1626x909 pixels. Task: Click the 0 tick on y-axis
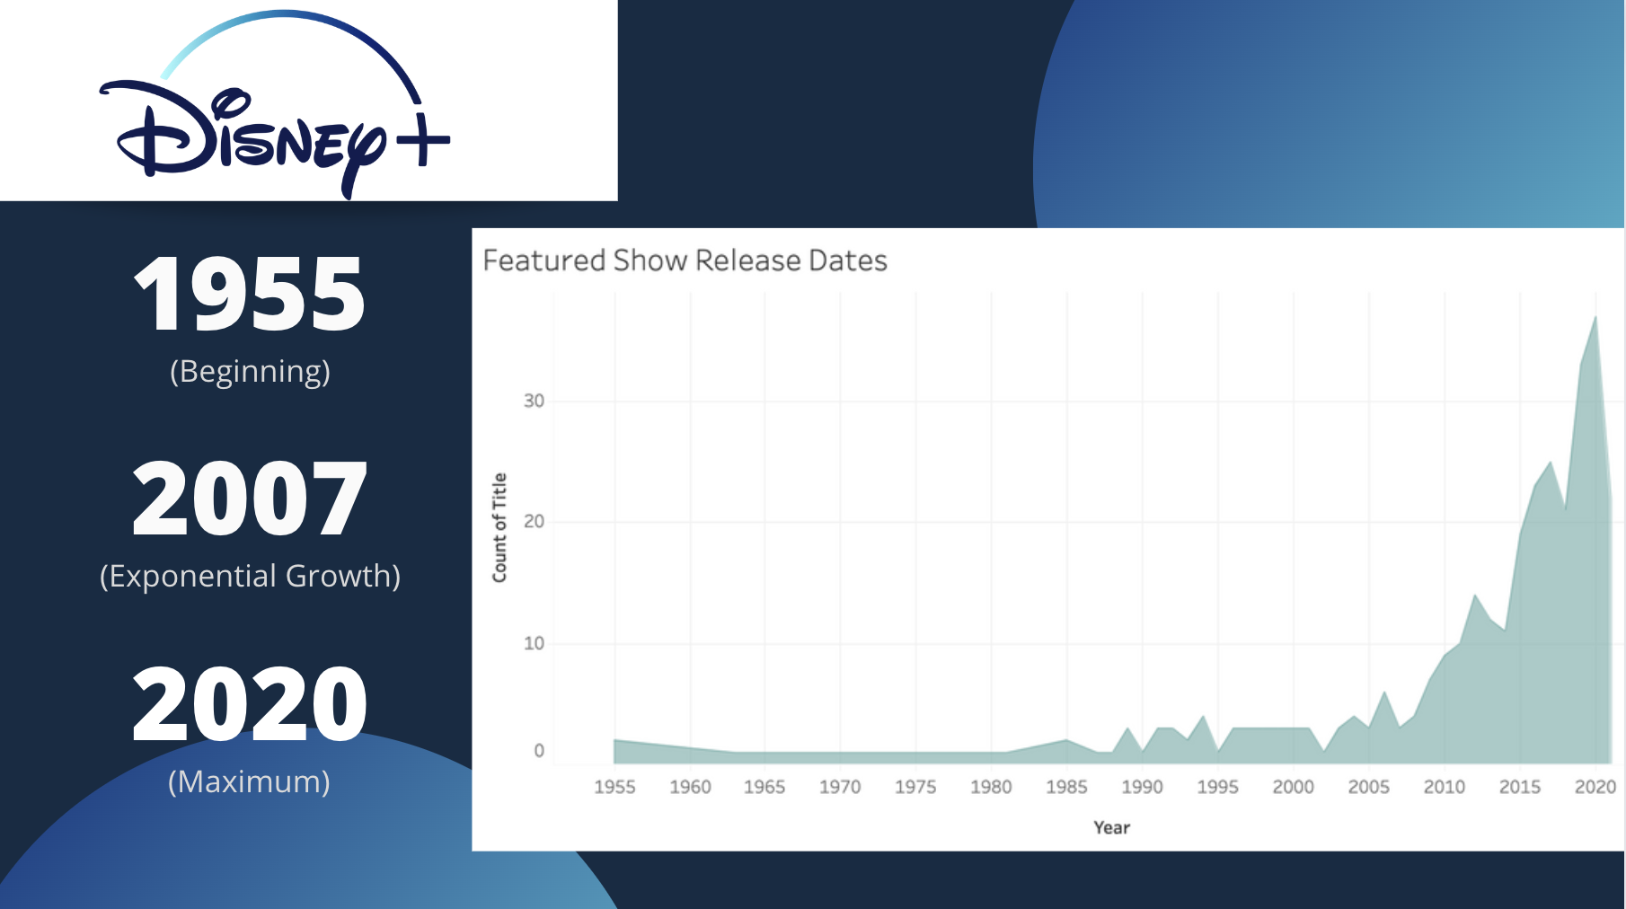[x=539, y=751]
